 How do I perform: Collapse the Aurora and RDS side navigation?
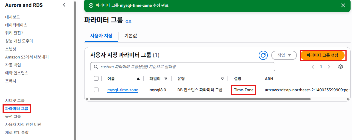[x=64, y=5]
